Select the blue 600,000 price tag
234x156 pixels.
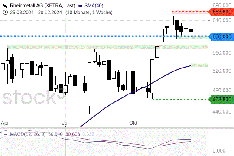(x=221, y=36)
